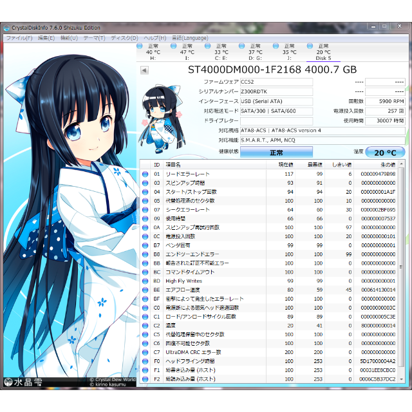Click status dot of row C7 UltraDMA CRC
The width and height of the screenshot is (412, 412).
coord(145,352)
